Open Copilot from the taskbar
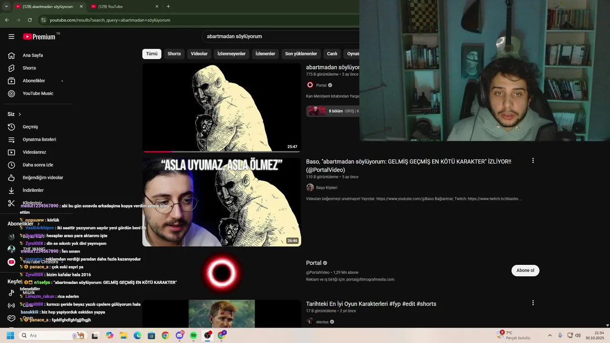 coord(110,335)
